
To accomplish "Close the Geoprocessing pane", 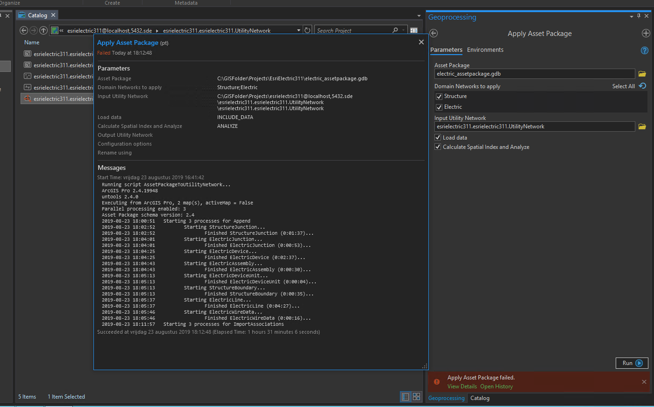I will [x=647, y=16].
